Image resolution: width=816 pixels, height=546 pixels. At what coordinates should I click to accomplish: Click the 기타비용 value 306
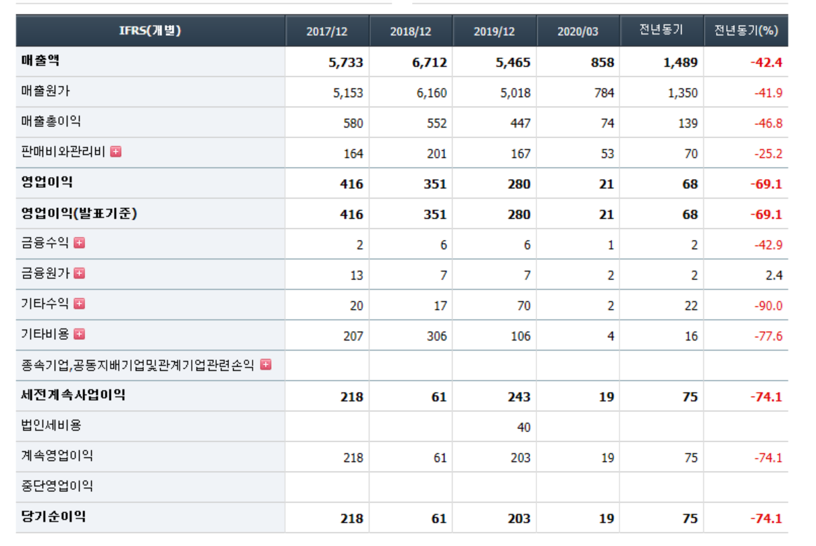point(436,337)
